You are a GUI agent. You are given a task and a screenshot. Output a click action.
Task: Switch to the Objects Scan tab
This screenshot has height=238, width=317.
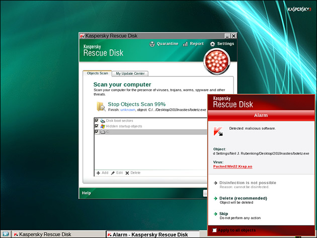[97, 73]
